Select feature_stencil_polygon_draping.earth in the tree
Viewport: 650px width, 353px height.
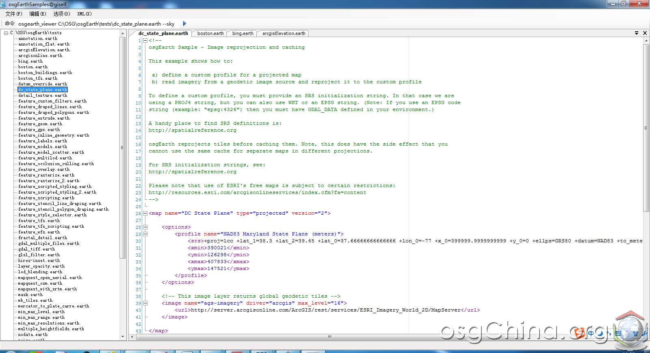pyautogui.click(x=63, y=209)
